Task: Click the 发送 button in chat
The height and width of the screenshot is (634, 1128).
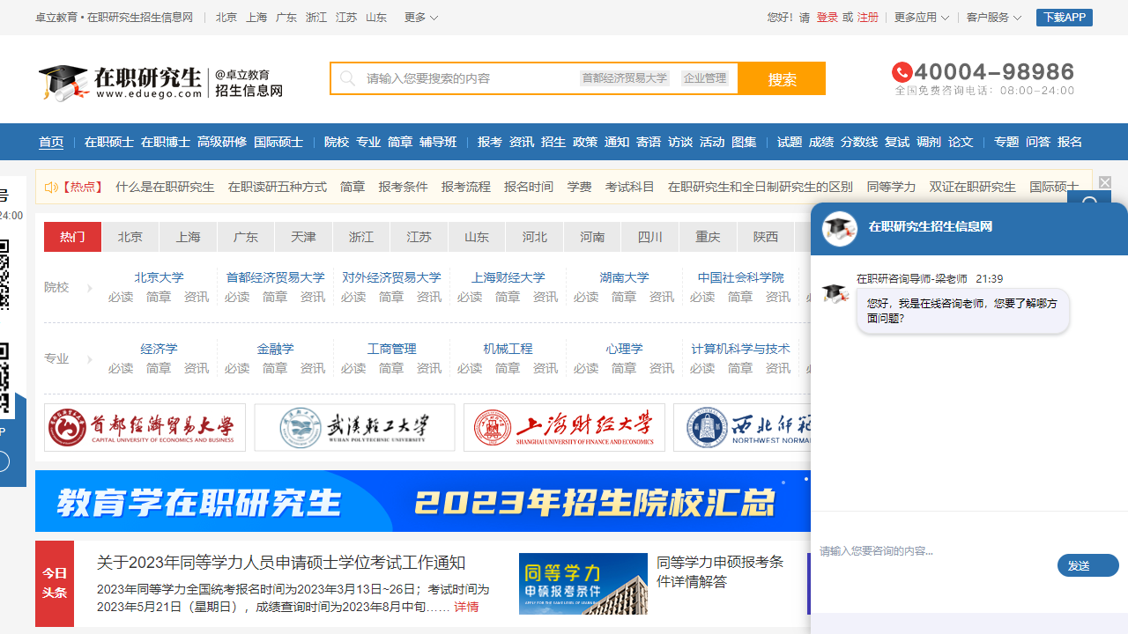Action: coord(1088,565)
